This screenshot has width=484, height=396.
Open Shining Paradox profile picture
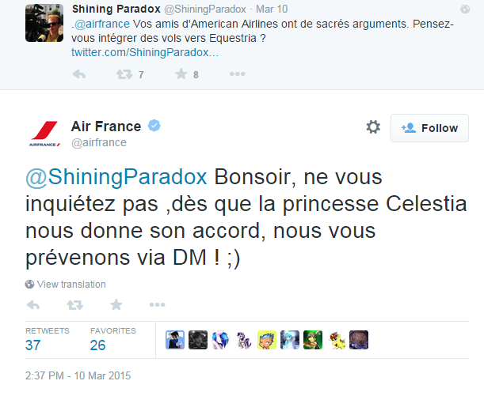43,23
